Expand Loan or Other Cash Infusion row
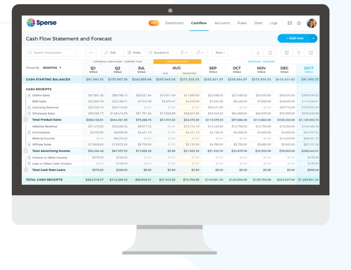 (29, 164)
